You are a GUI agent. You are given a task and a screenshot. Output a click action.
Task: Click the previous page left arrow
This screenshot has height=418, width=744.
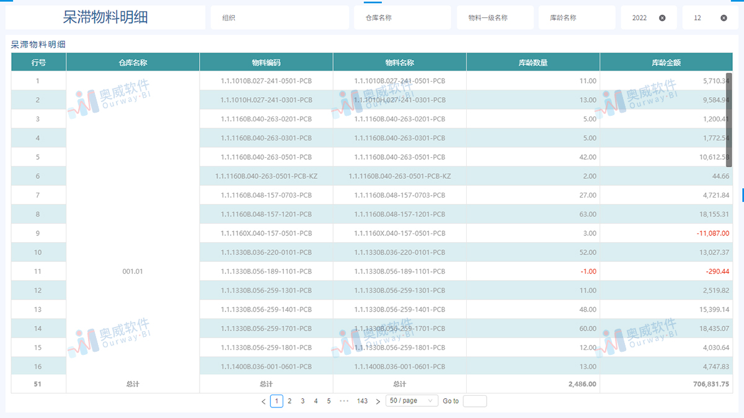tap(263, 401)
